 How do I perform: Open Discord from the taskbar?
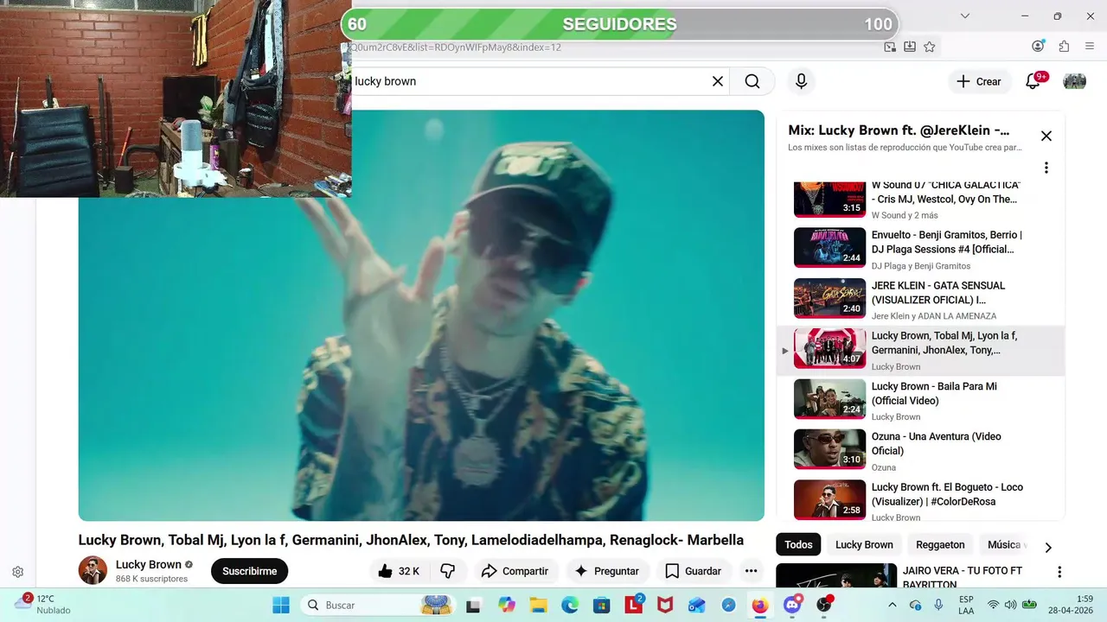coord(792,606)
